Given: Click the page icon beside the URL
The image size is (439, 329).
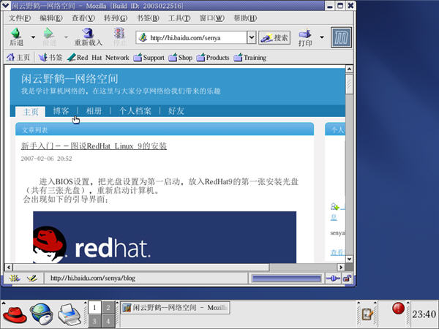Looking at the screenshot, I should (x=143, y=37).
